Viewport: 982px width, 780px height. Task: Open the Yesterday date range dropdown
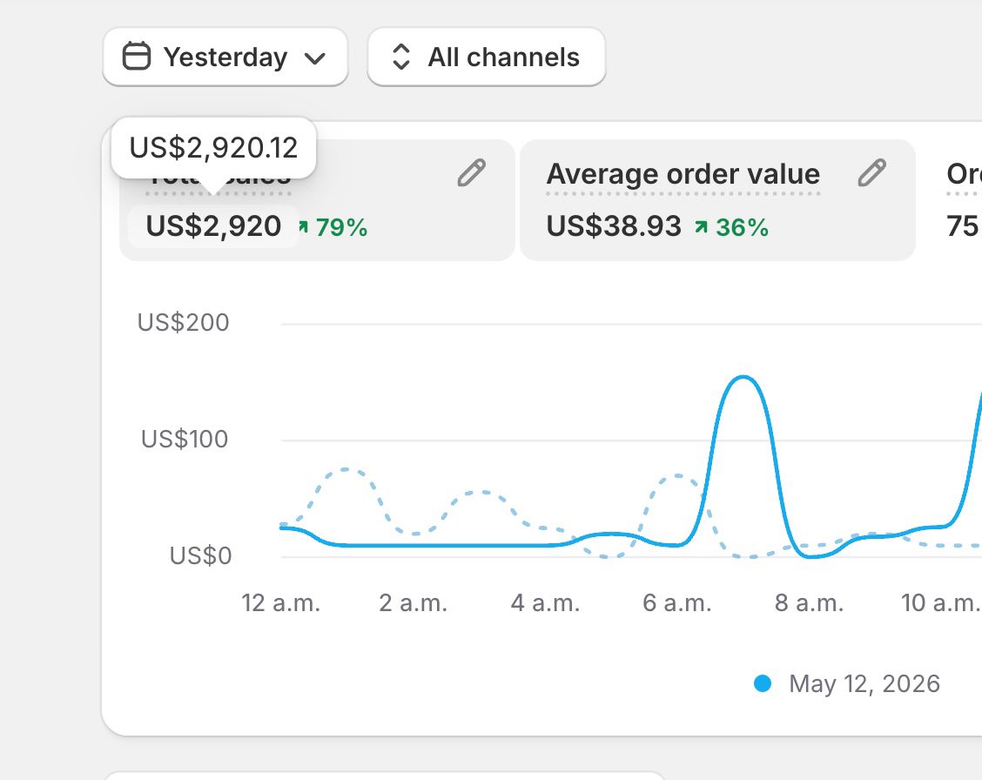click(225, 57)
